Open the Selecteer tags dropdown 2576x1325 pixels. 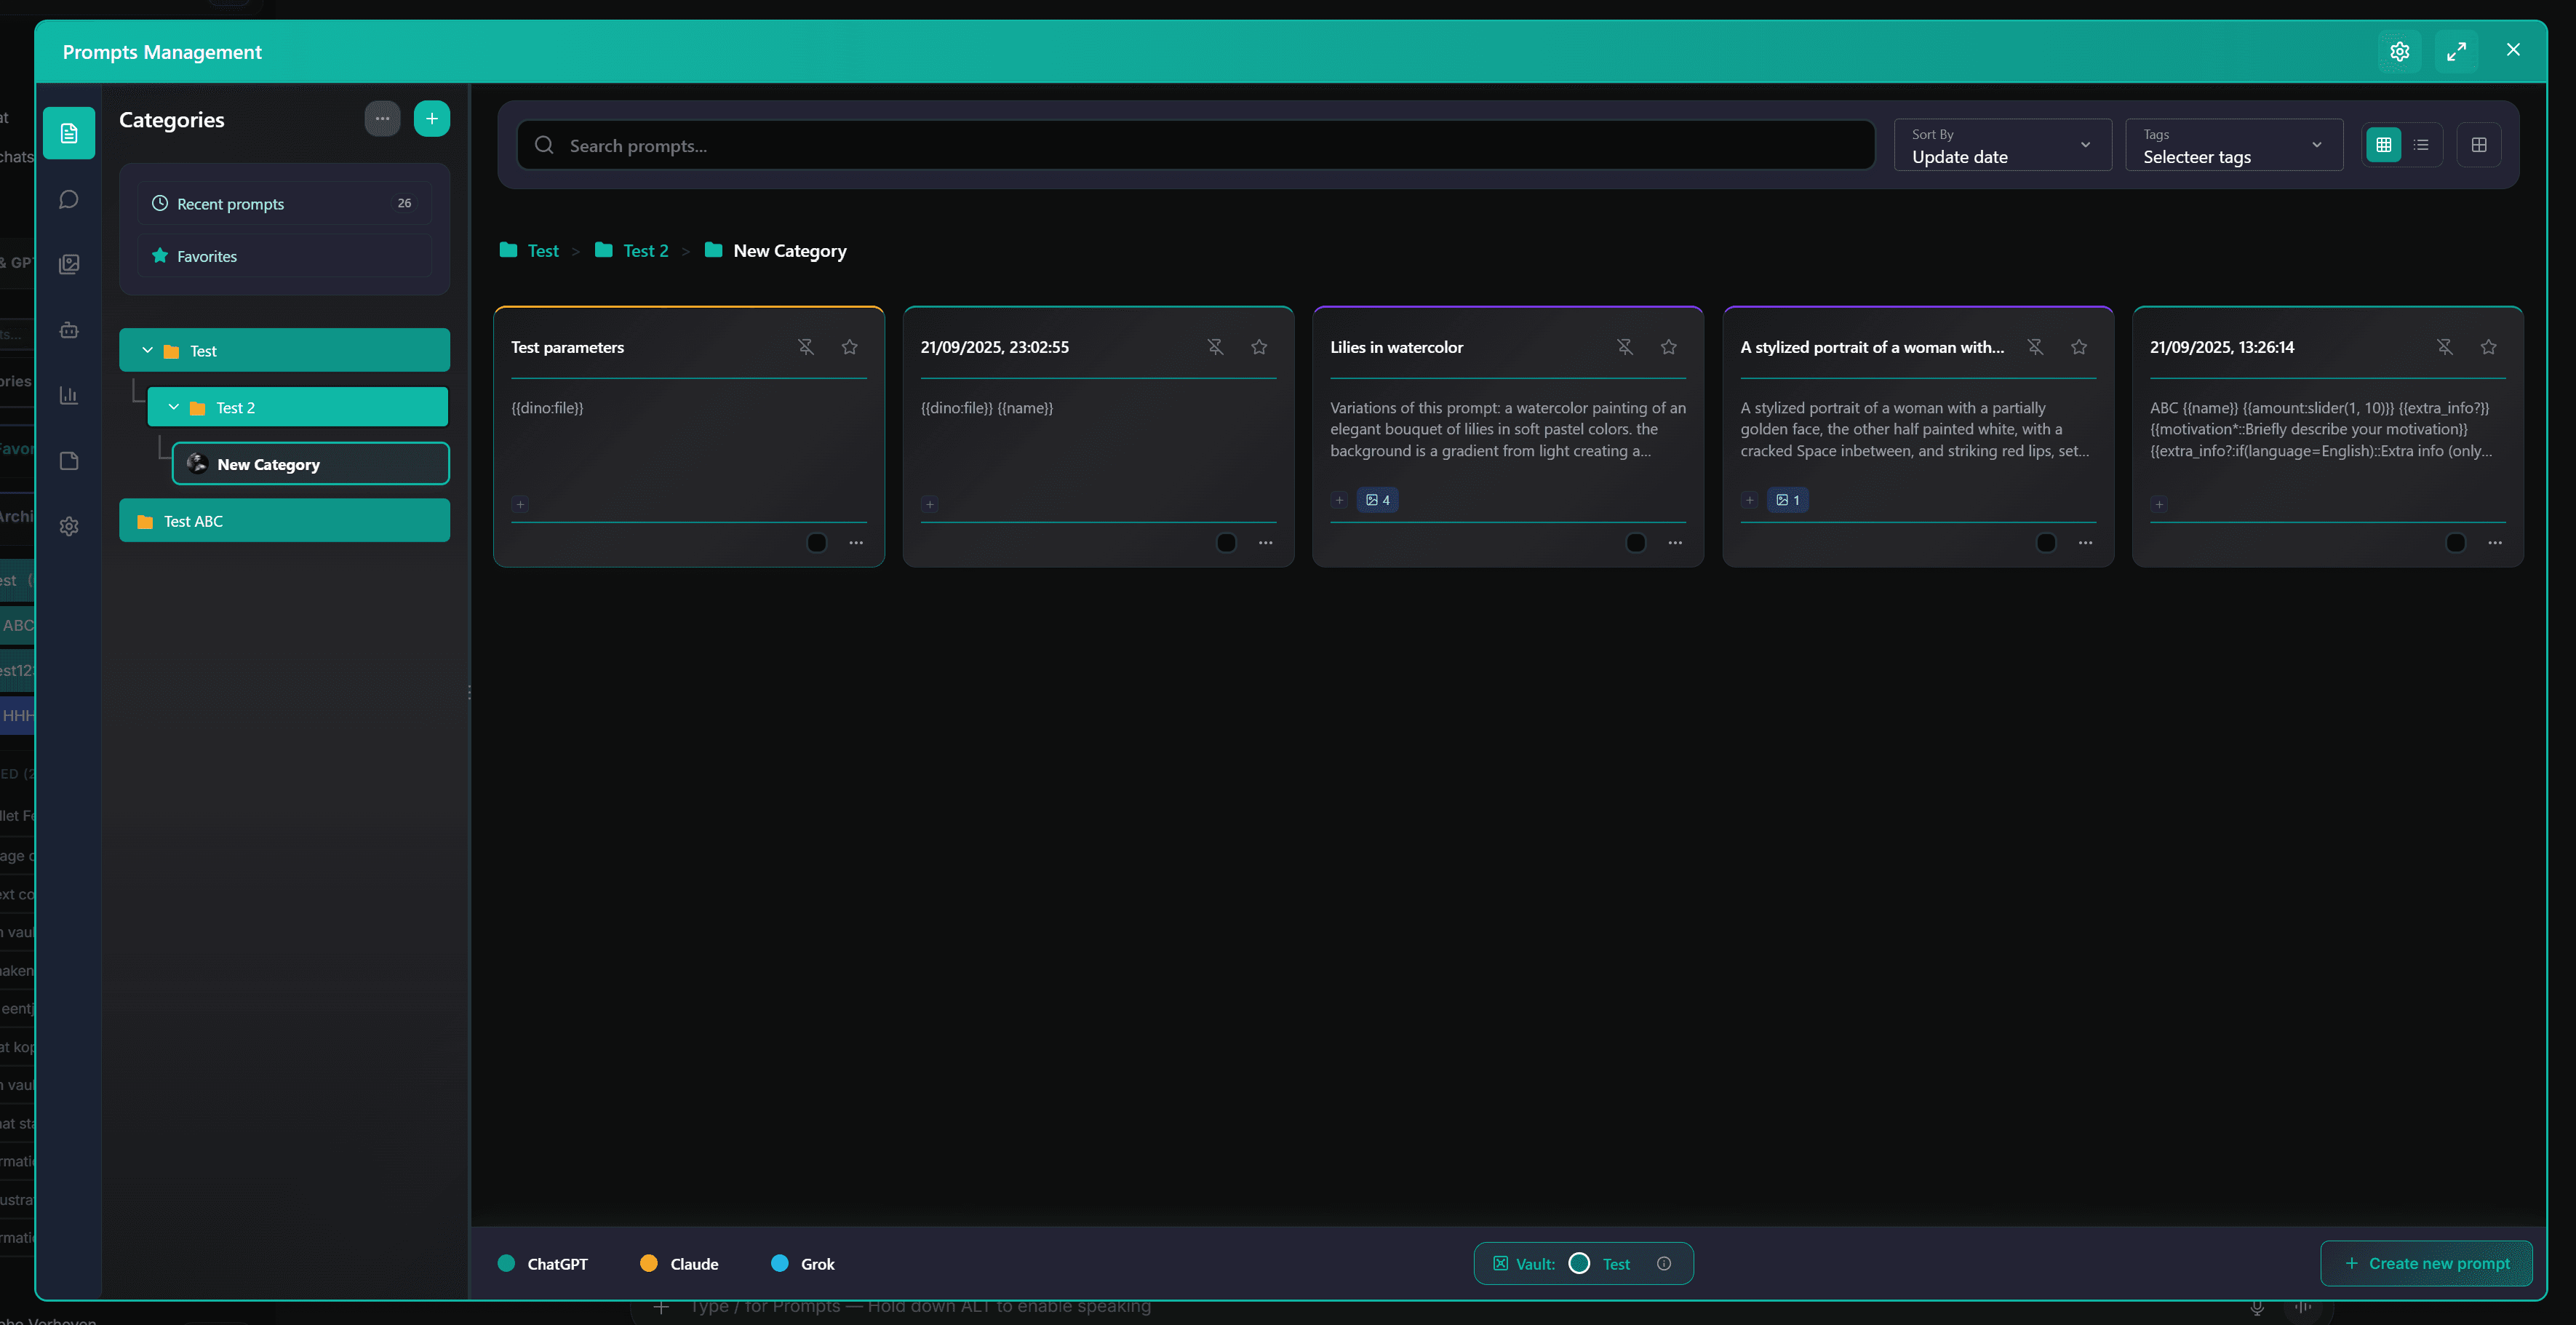pyautogui.click(x=2233, y=145)
